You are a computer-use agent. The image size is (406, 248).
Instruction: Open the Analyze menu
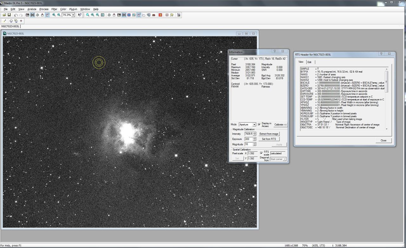click(x=32, y=9)
